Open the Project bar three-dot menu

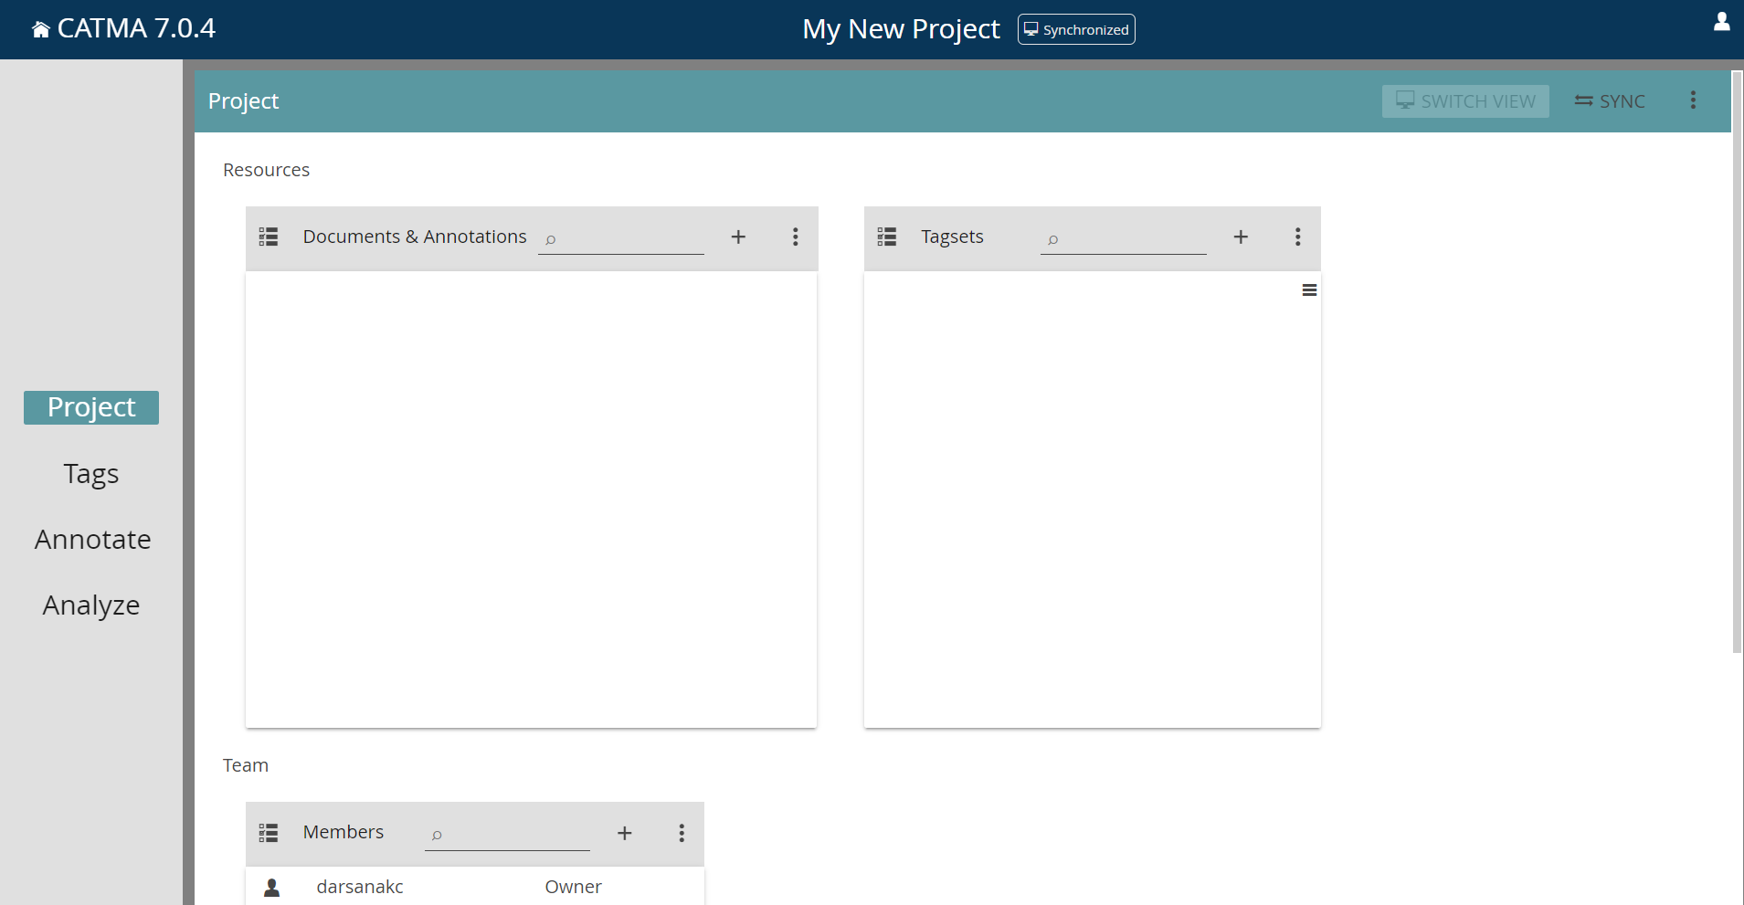point(1693,100)
